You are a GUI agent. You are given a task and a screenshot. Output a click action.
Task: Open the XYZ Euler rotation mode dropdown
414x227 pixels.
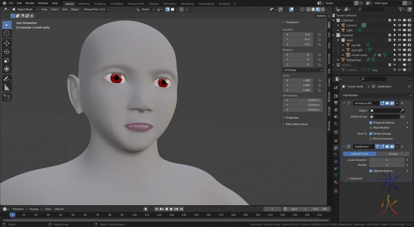pyautogui.click(x=303, y=70)
